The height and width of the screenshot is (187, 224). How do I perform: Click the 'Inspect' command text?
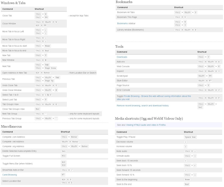point(120,71)
